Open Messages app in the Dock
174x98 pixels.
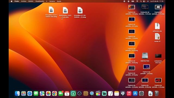36,94
